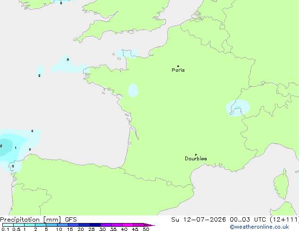Pick the 0.1 to 0.5 mm legend swatch

coord(8,225)
